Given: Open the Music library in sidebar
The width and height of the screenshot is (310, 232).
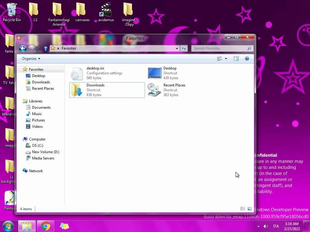Looking at the screenshot, I should (37, 114).
